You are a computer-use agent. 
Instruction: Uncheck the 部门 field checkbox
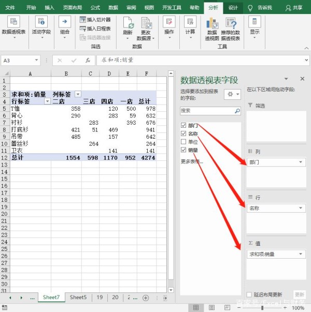click(x=183, y=126)
